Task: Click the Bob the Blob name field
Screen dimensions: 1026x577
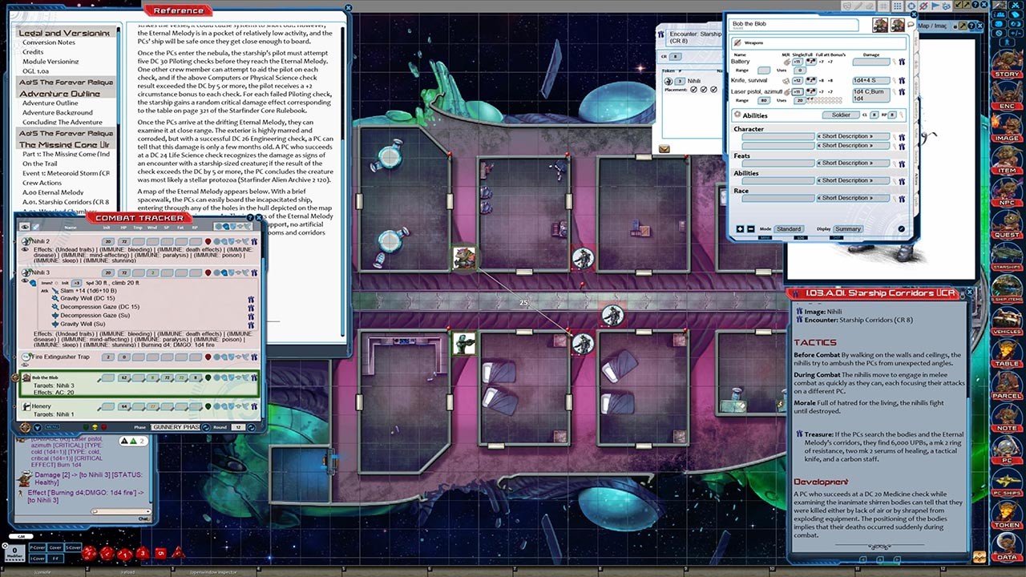Action: [794, 24]
